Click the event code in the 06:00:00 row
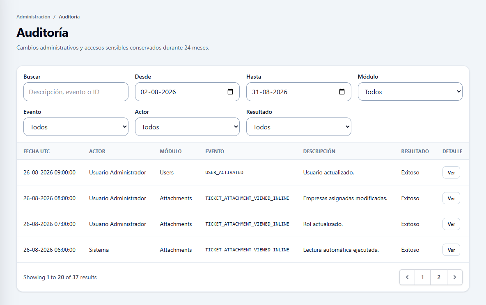This screenshot has width=486, height=305. pos(247,250)
